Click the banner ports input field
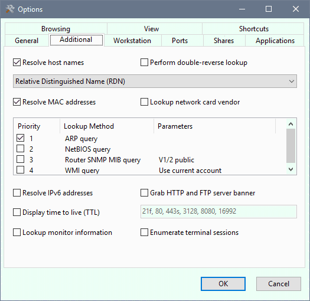 pos(218,211)
